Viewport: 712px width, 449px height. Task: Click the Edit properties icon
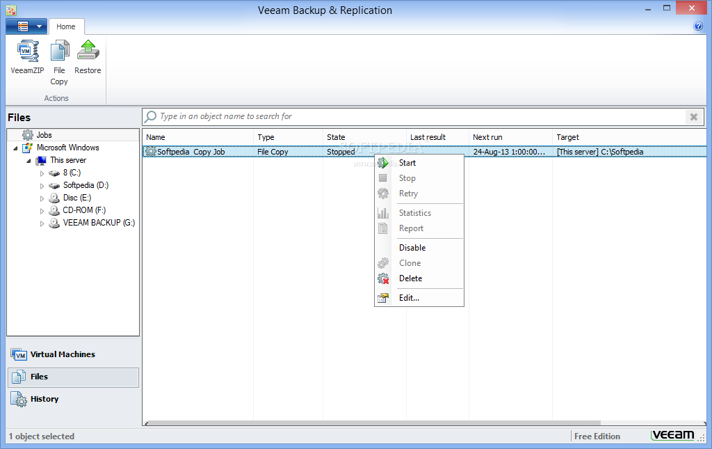pyautogui.click(x=383, y=298)
